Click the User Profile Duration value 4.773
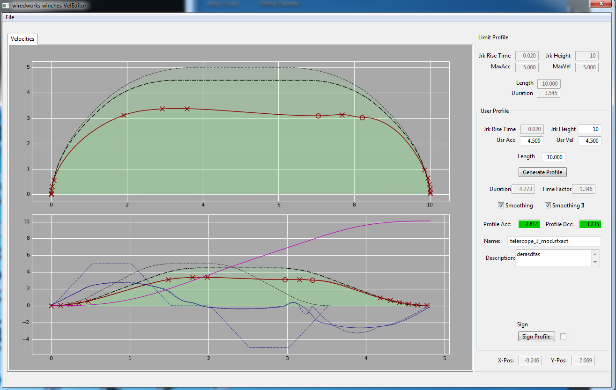 tap(523, 189)
